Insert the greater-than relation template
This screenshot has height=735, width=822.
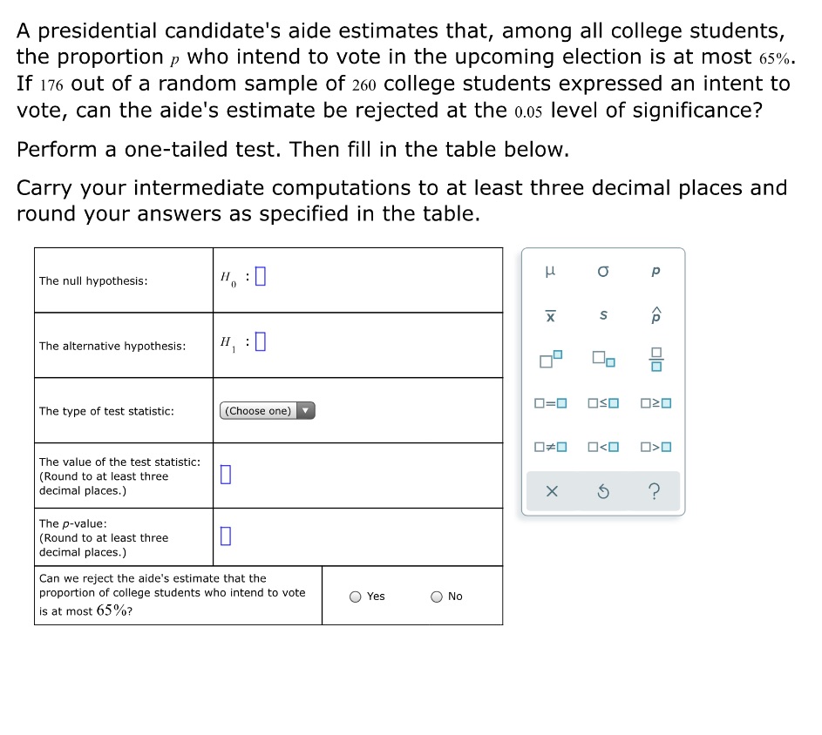tap(655, 446)
